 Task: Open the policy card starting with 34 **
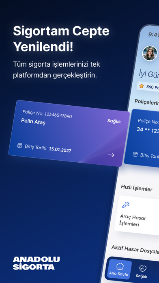[x=142, y=139]
